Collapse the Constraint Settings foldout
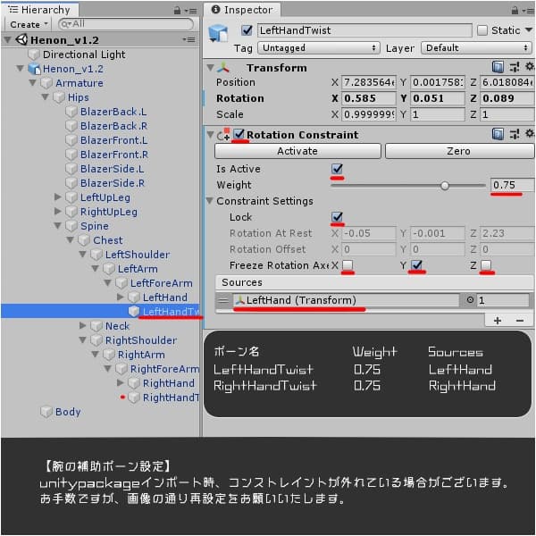Image resolution: width=536 pixels, height=536 pixels. (210, 201)
